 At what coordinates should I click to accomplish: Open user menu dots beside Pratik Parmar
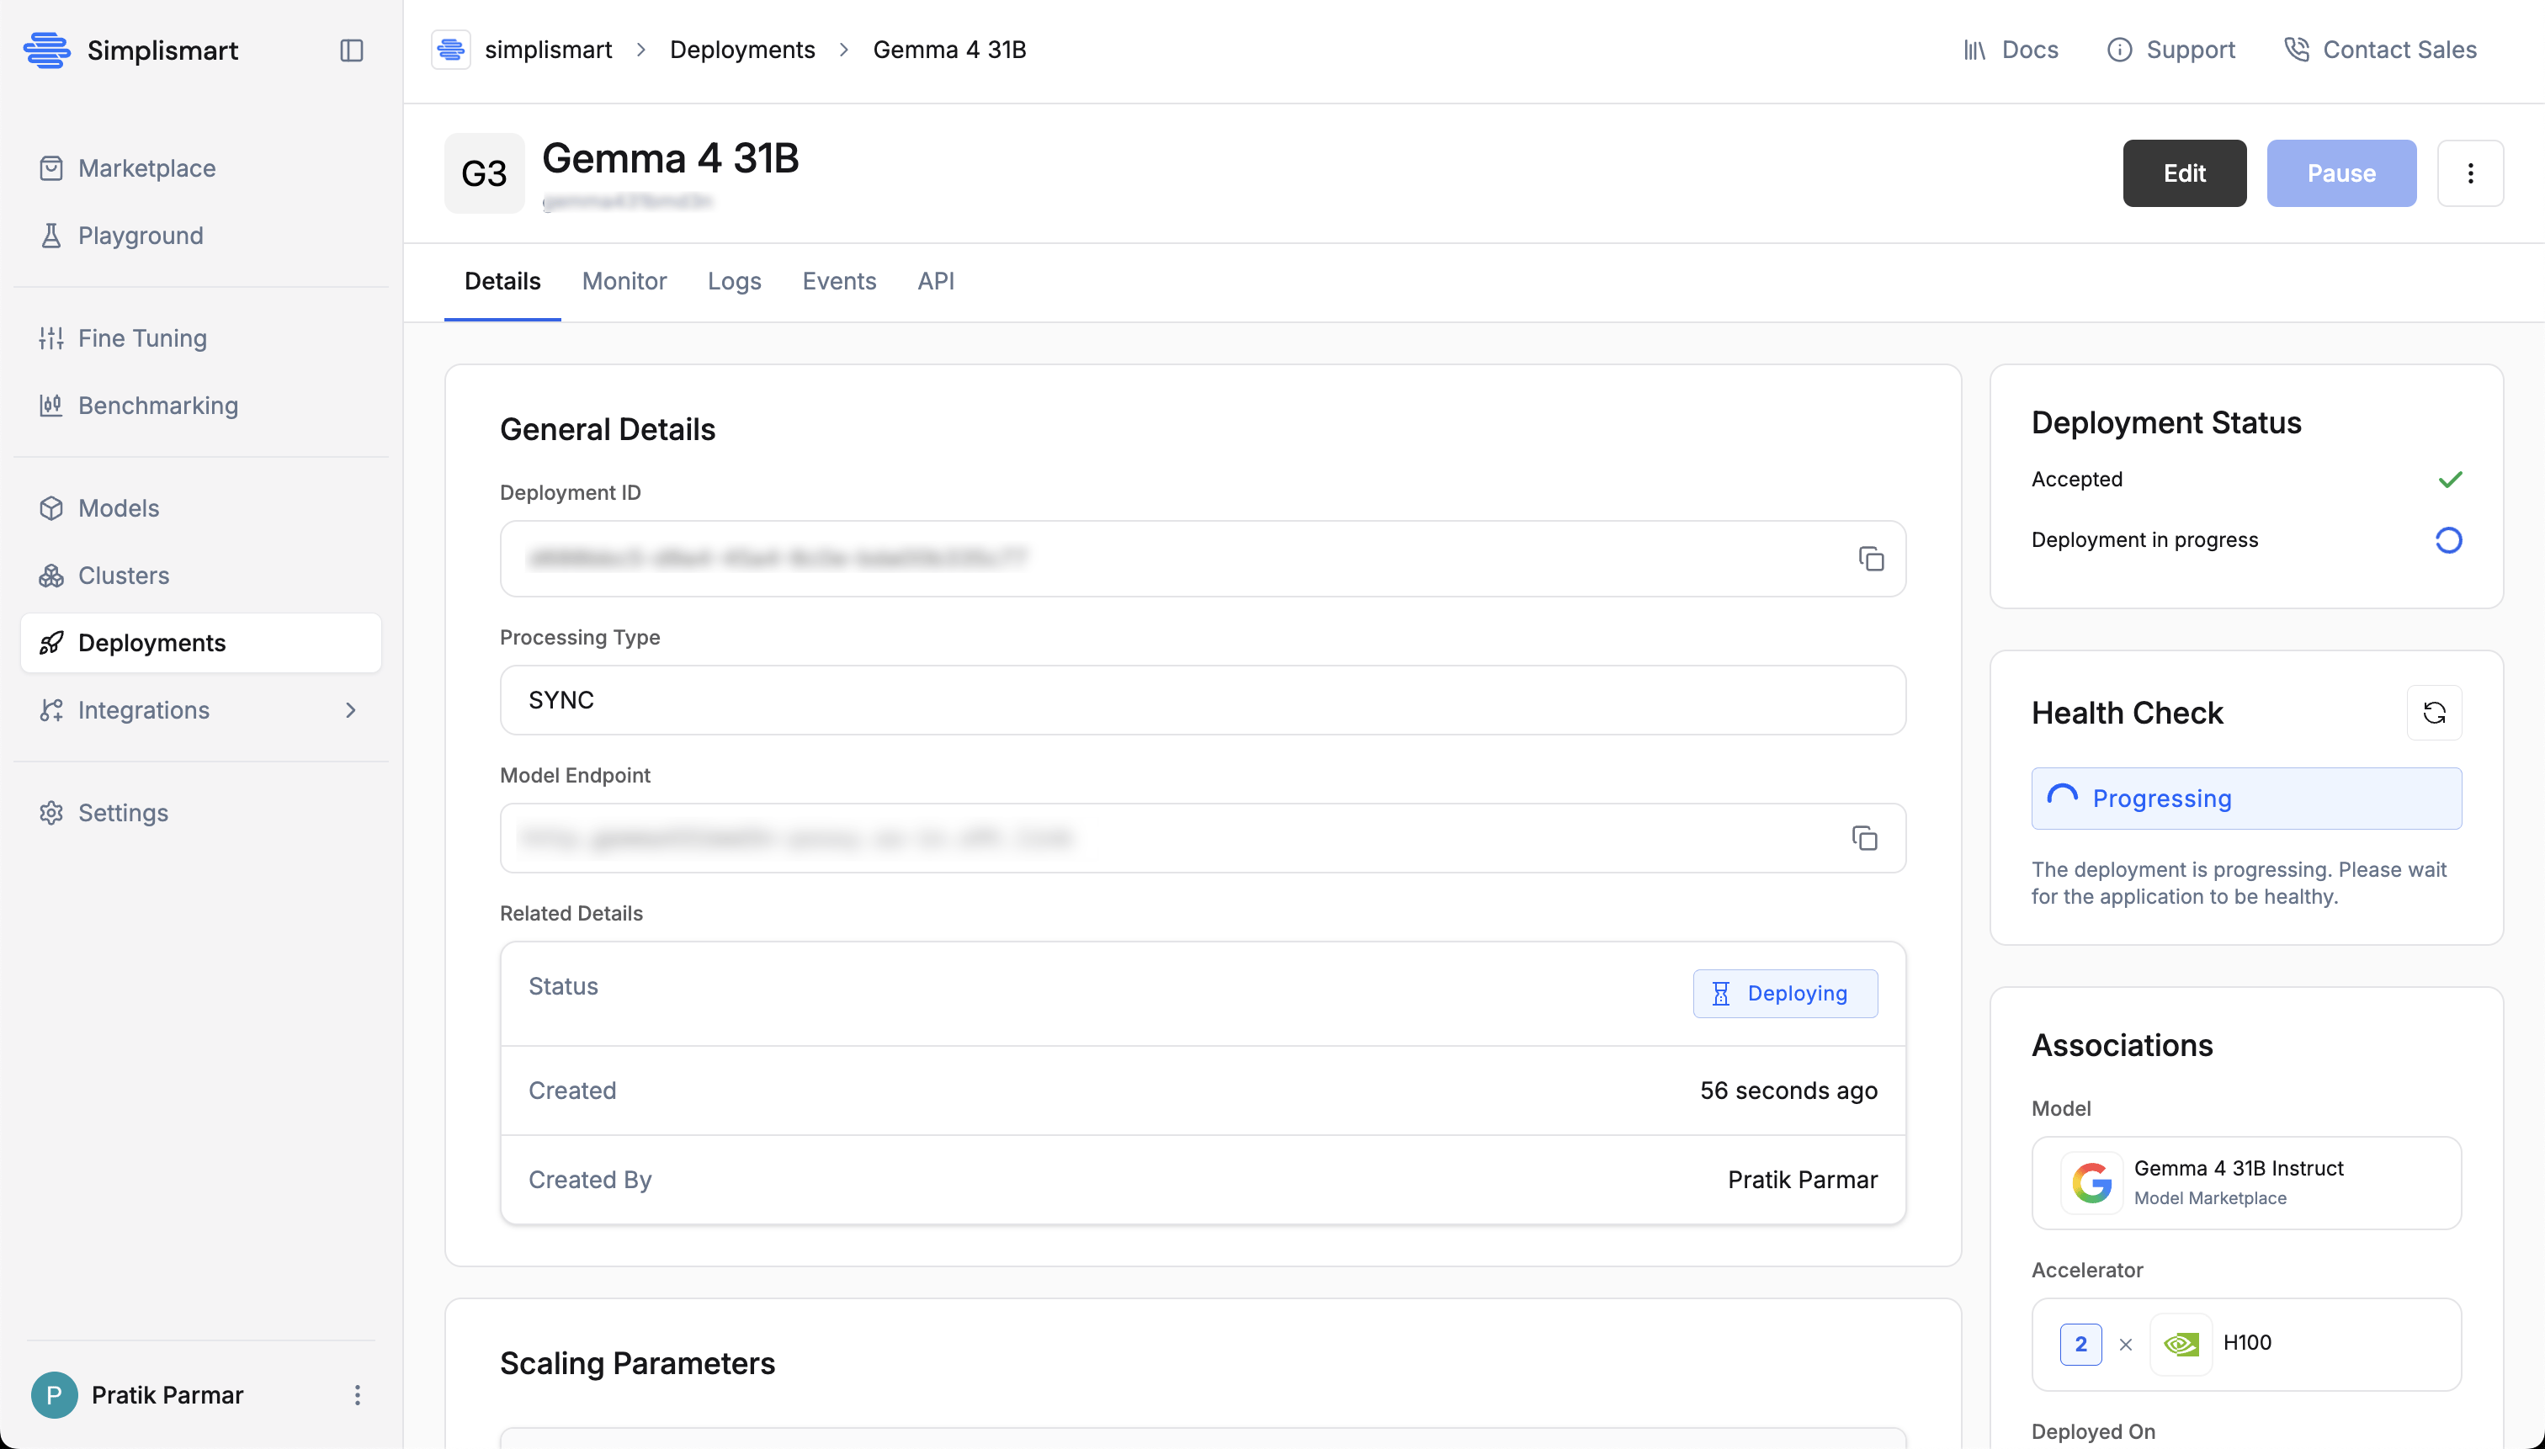358,1395
